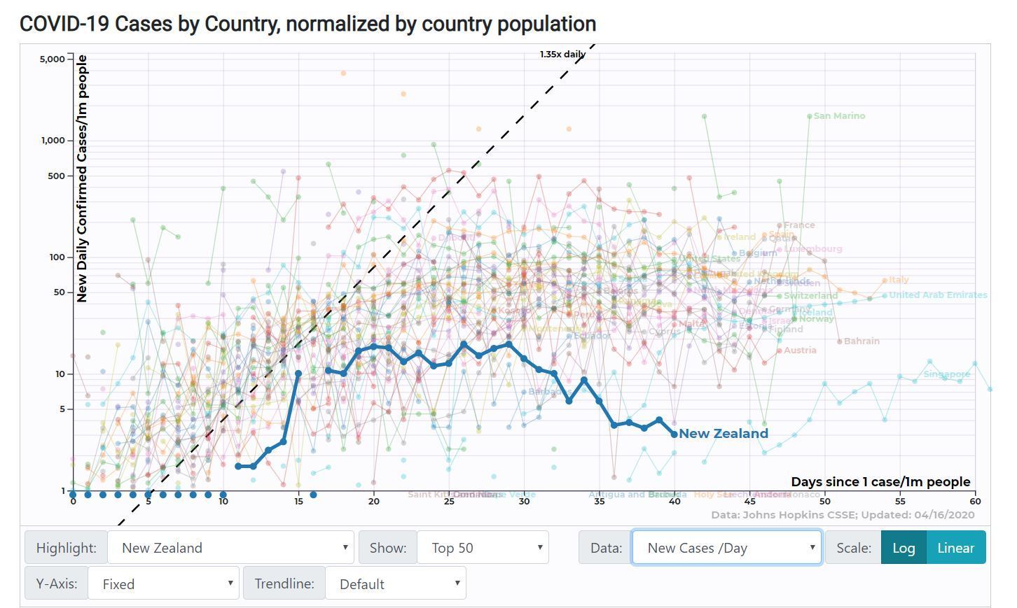This screenshot has height=608, width=1017.
Task: Click the Switzerland country label
Action: pos(810,296)
